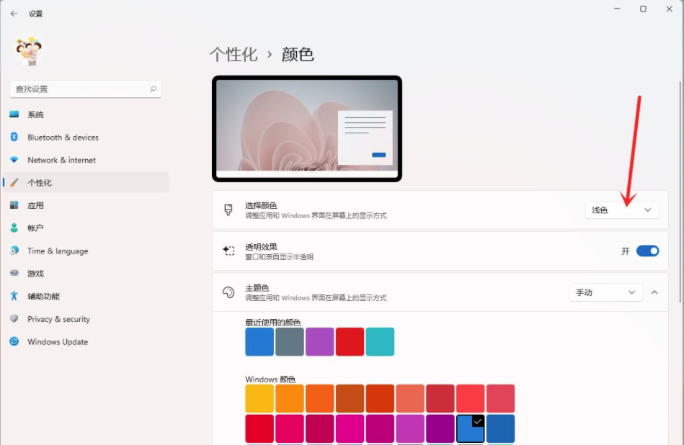The height and width of the screenshot is (445, 684).
Task: Open Bluetooth & devices page
Action: (86, 138)
